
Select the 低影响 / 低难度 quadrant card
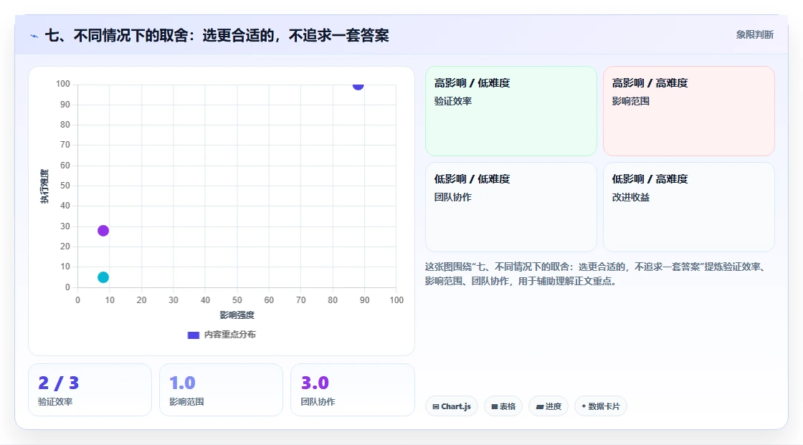click(x=510, y=207)
